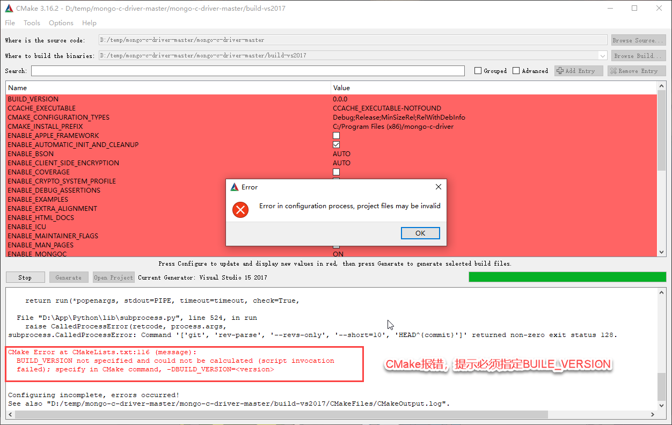Open the Tools menu
The image size is (672, 425).
pyautogui.click(x=32, y=23)
